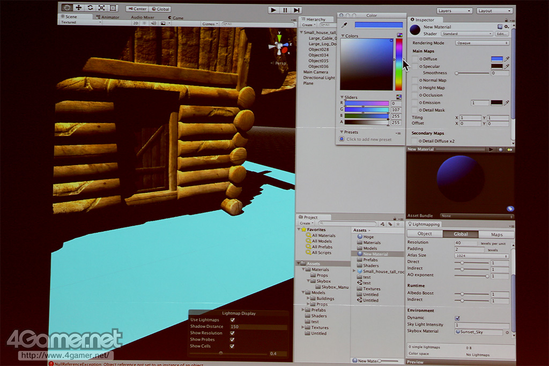Select the Rotate tool

point(90,8)
